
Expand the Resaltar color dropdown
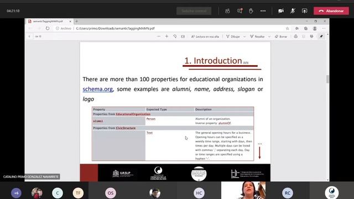click(x=269, y=36)
